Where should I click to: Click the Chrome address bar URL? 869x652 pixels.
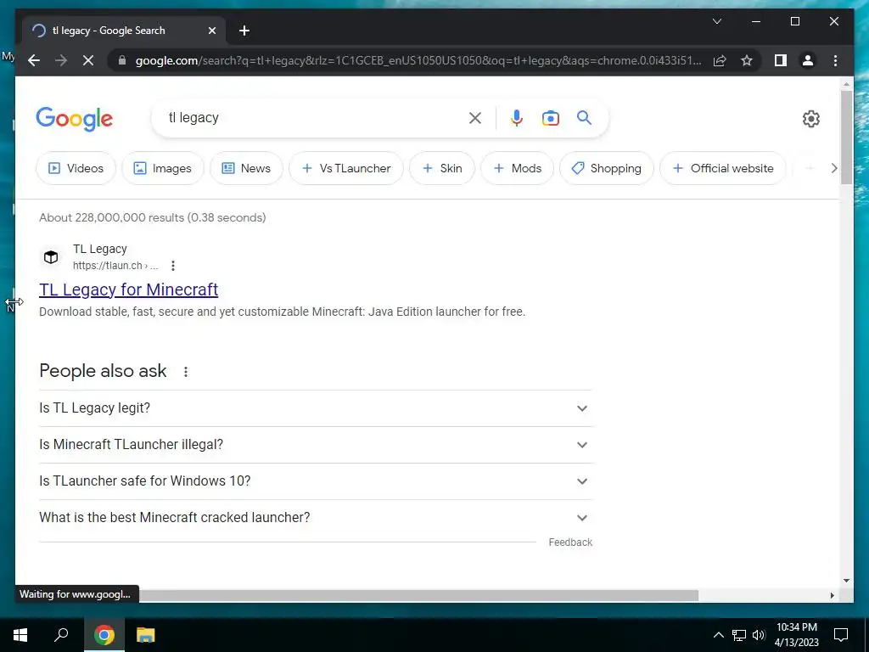pos(418,60)
